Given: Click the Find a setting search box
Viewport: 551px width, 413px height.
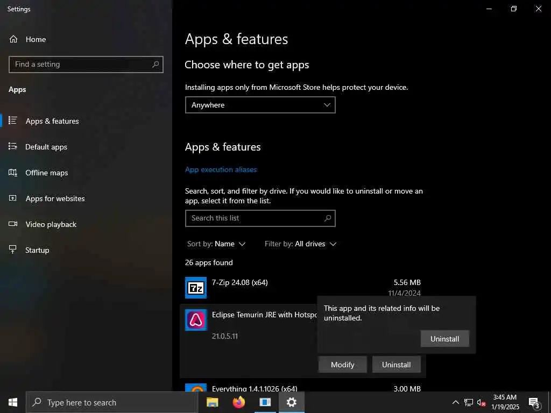Looking at the screenshot, I should click(86, 65).
